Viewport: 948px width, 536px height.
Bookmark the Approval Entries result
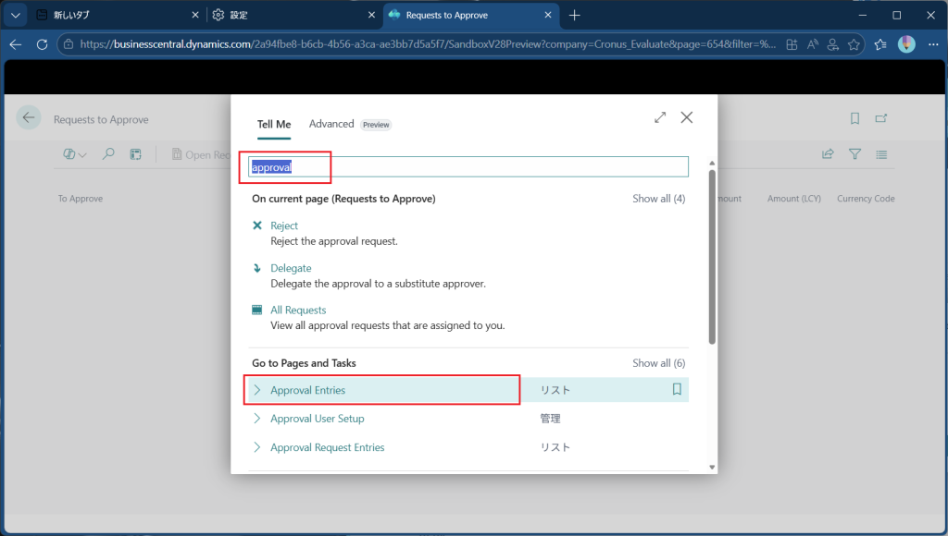[677, 390]
